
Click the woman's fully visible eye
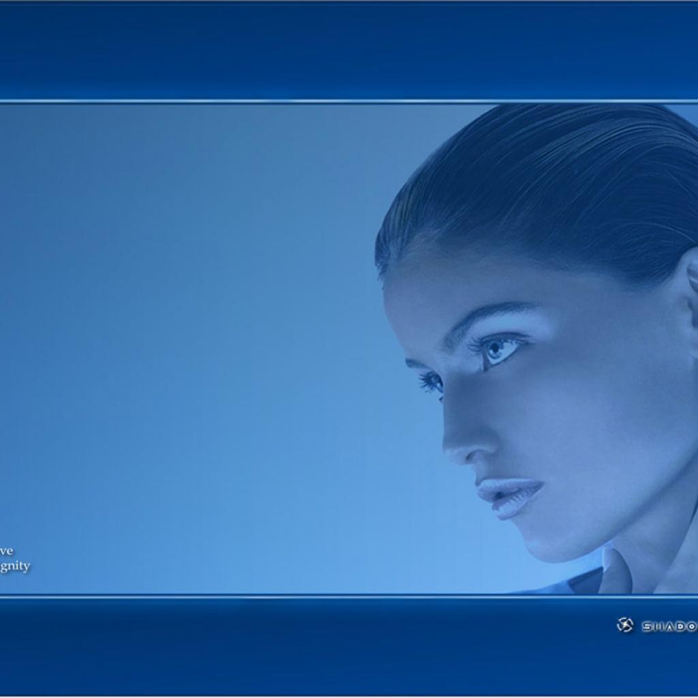click(498, 348)
